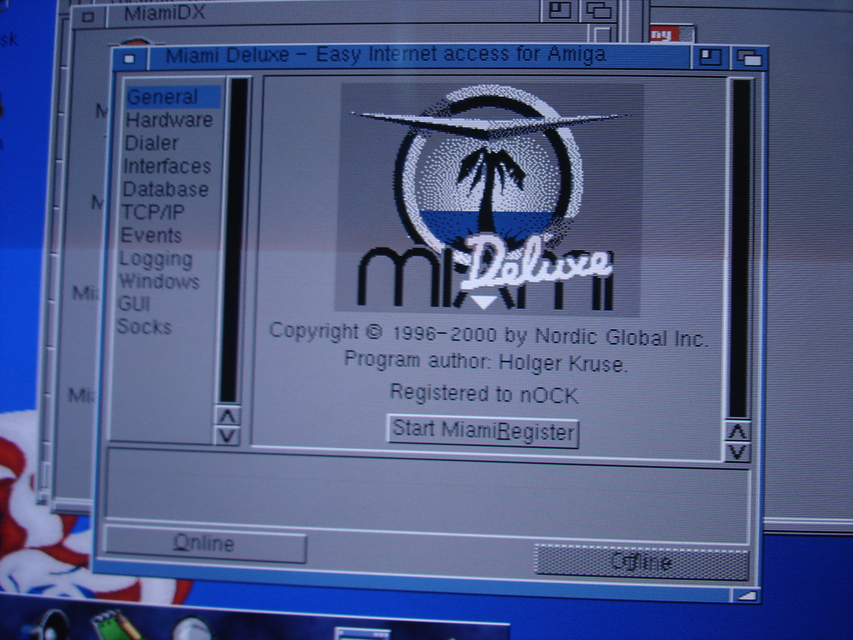Click the 'Program author: Holger Kruse.' text
The height and width of the screenshot is (640, 853).
tap(486, 362)
